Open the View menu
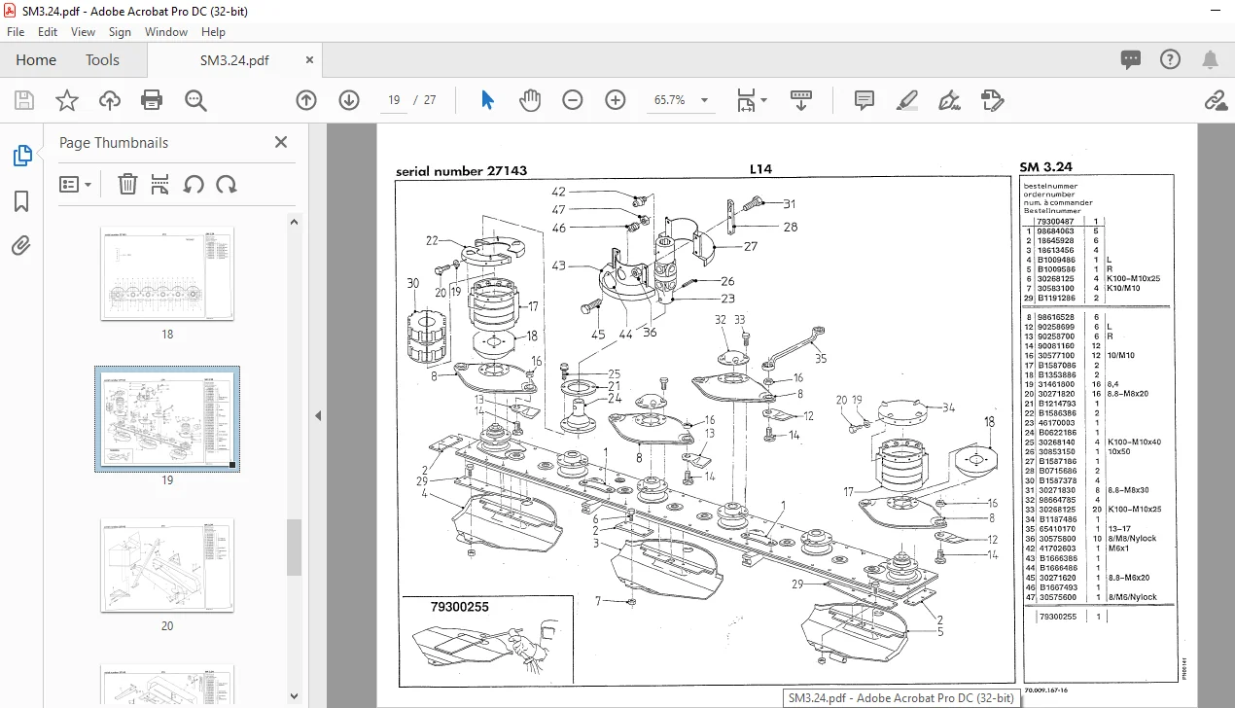This screenshot has height=708, width=1235. 84,32
